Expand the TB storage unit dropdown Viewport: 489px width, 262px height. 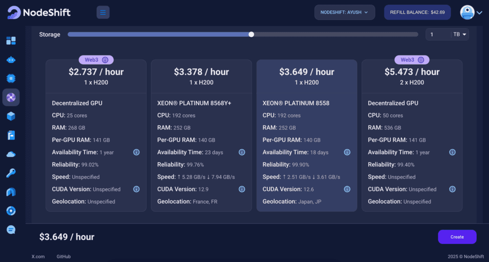(x=460, y=34)
